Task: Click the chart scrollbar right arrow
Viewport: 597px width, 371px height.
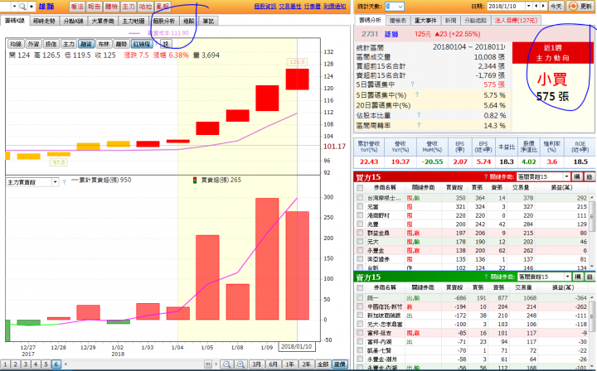Action: (x=216, y=364)
